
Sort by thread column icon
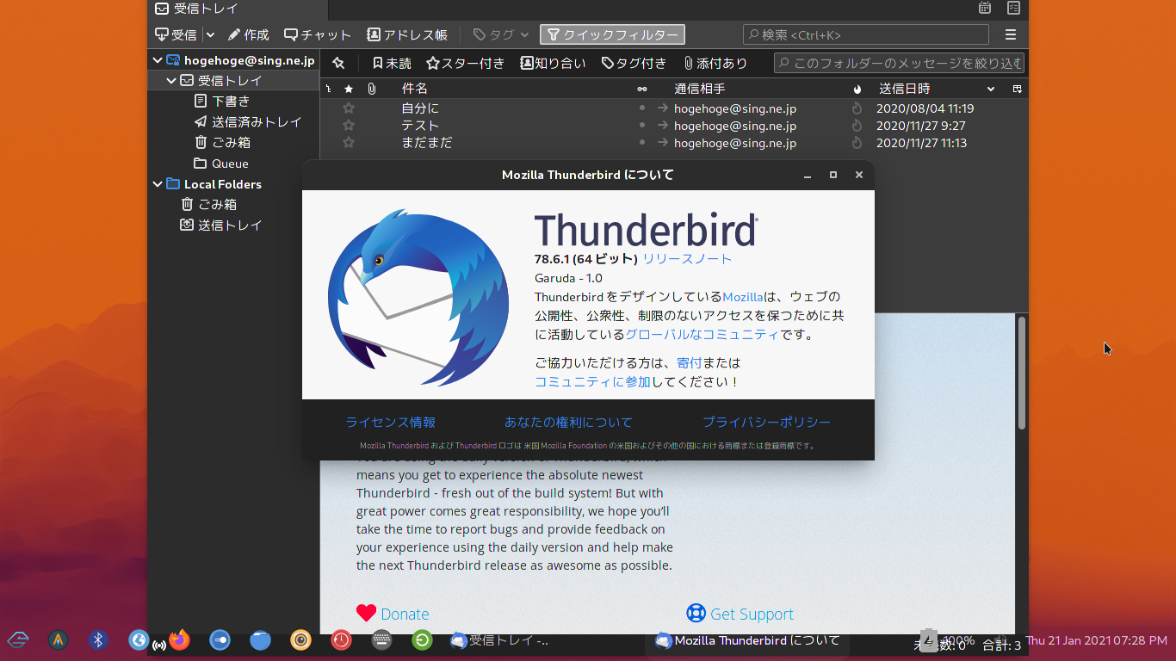pyautogui.click(x=328, y=89)
